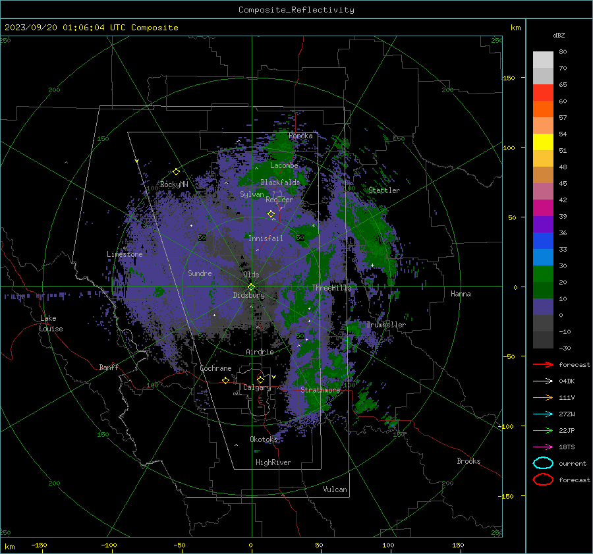593x554 pixels.
Task: Click the Cochrane city label
Action: (215, 368)
